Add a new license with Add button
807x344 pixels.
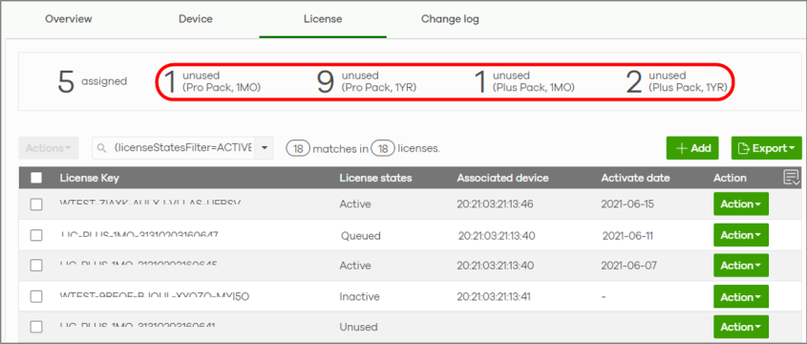pyautogui.click(x=692, y=148)
